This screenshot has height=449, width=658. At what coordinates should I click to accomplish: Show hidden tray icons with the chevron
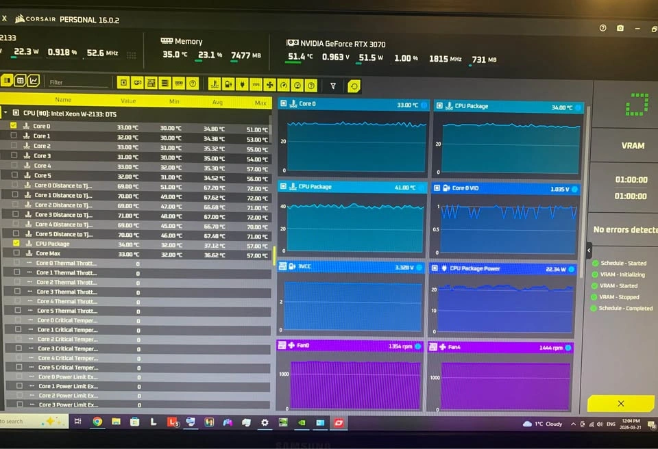(x=573, y=424)
